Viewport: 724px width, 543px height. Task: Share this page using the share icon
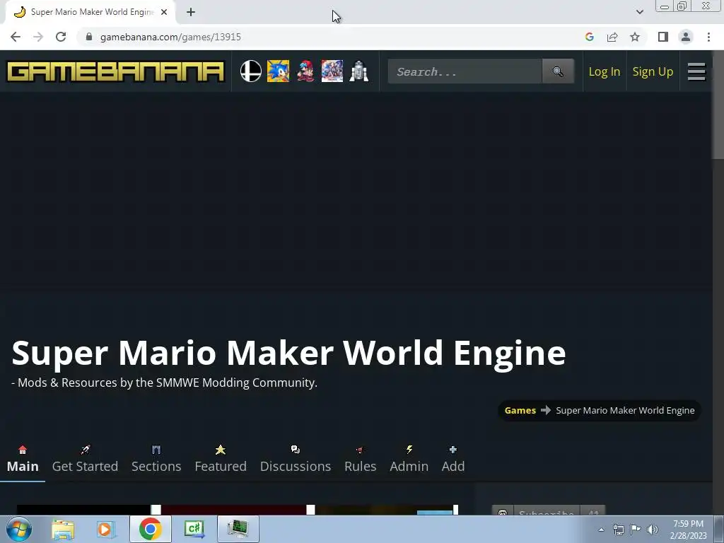tap(612, 37)
